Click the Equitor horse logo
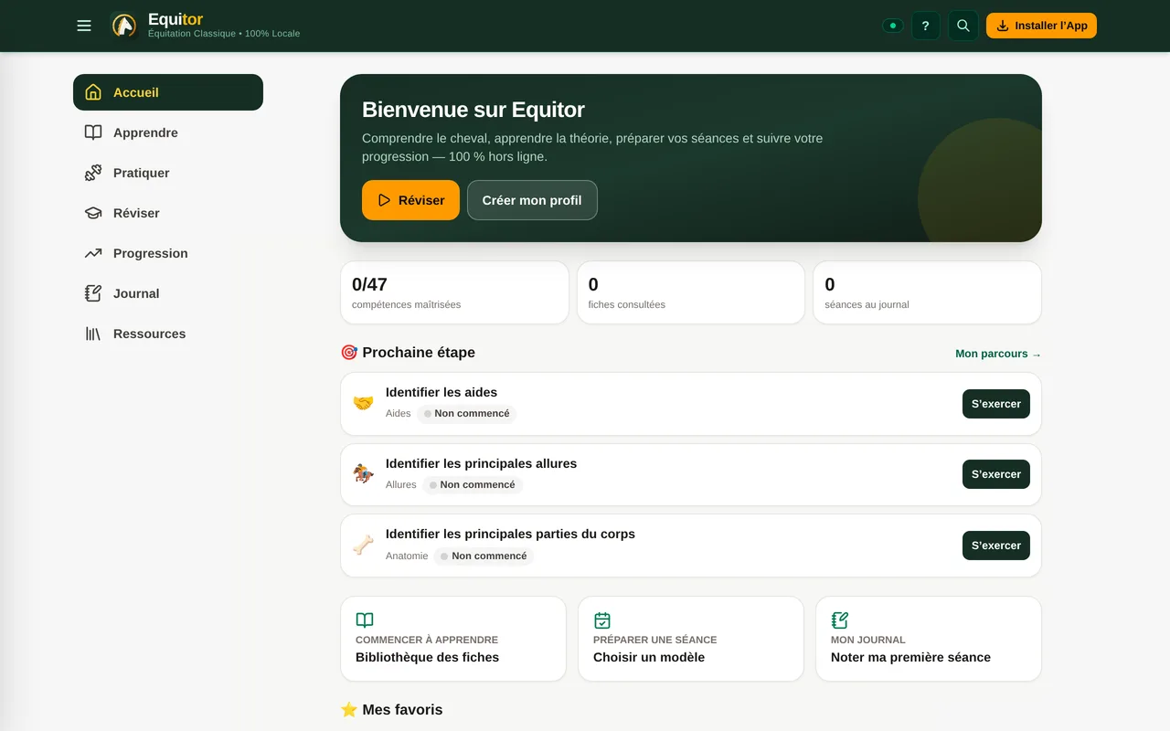Screen dimensions: 1170x731 point(124,26)
